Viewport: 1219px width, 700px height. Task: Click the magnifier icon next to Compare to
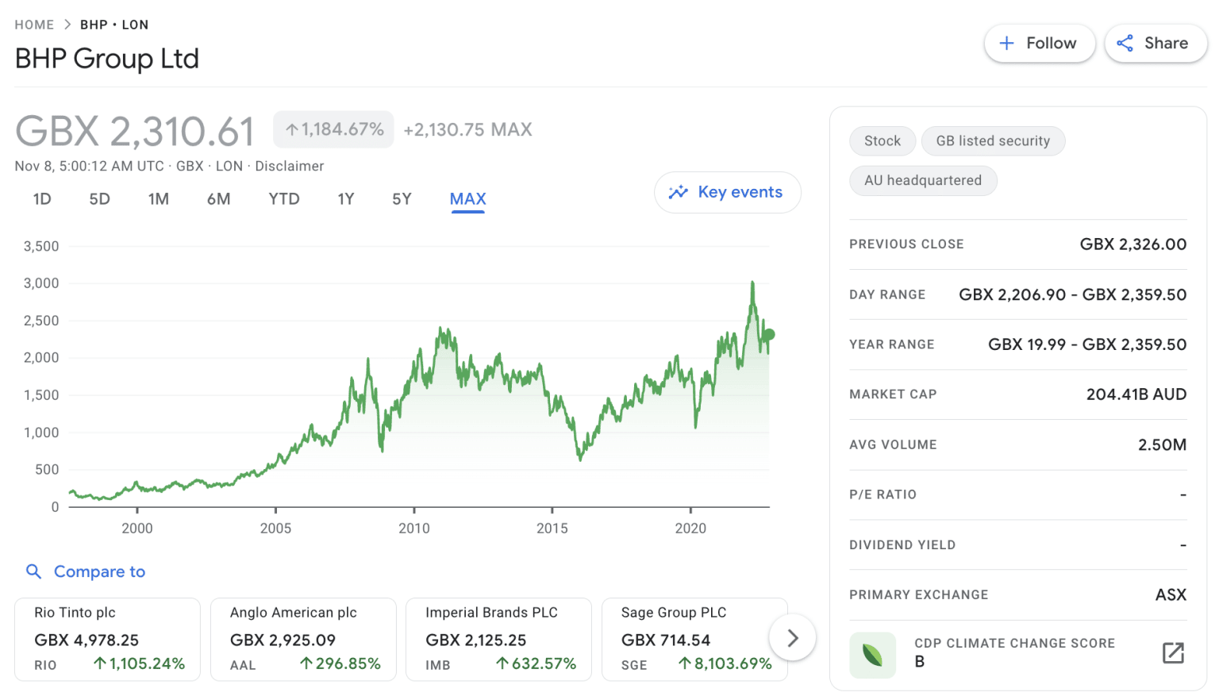point(33,571)
